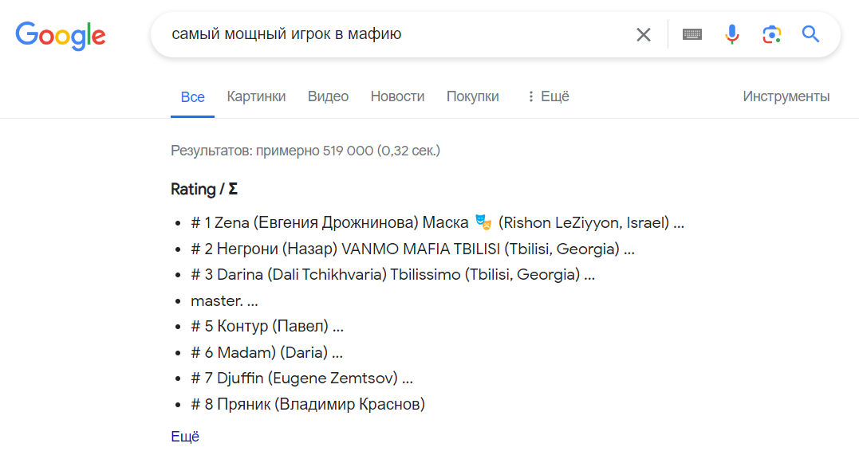The image size is (859, 459).
Task: Click the Rating / Σ heading
Action: 204,190
